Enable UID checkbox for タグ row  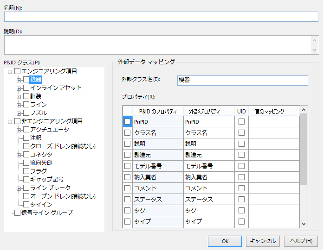(241, 210)
